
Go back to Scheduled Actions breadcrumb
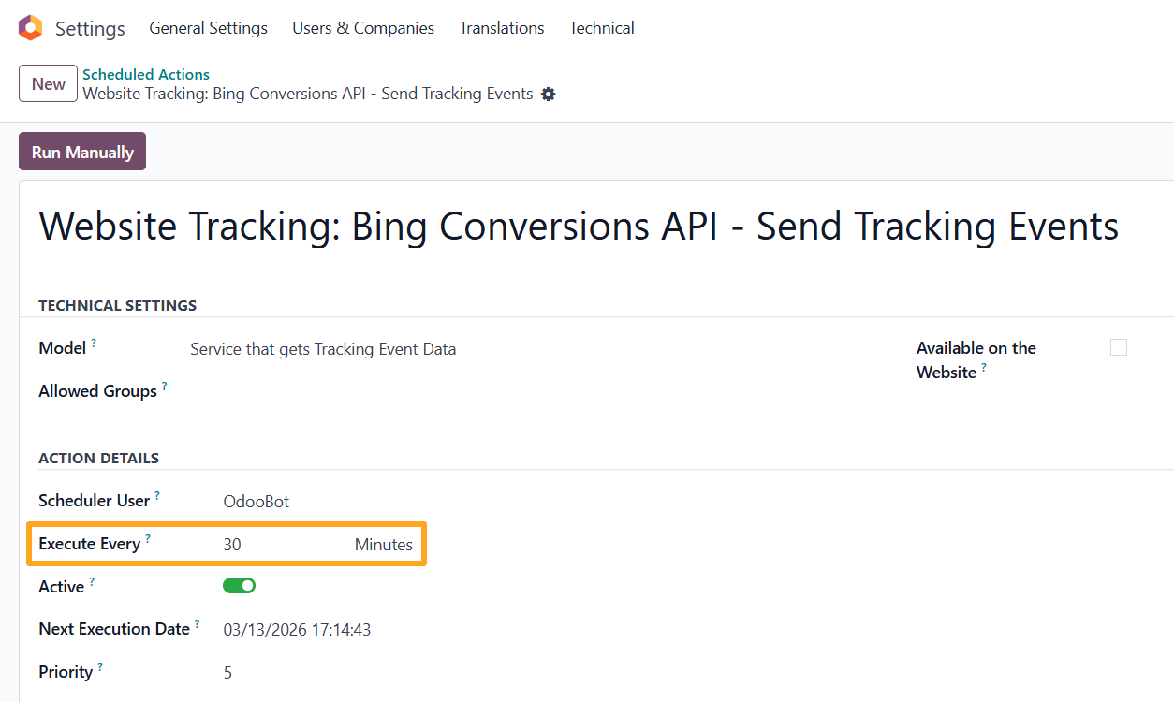tap(146, 75)
